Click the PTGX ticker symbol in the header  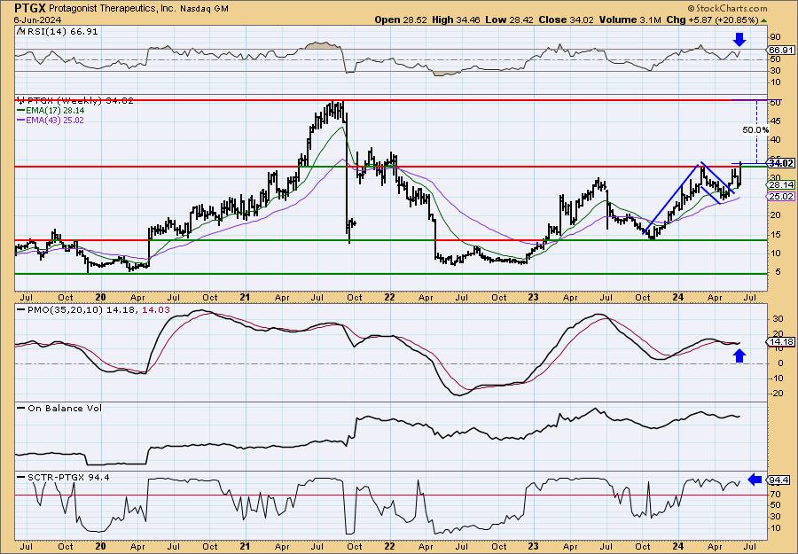pyautogui.click(x=30, y=8)
